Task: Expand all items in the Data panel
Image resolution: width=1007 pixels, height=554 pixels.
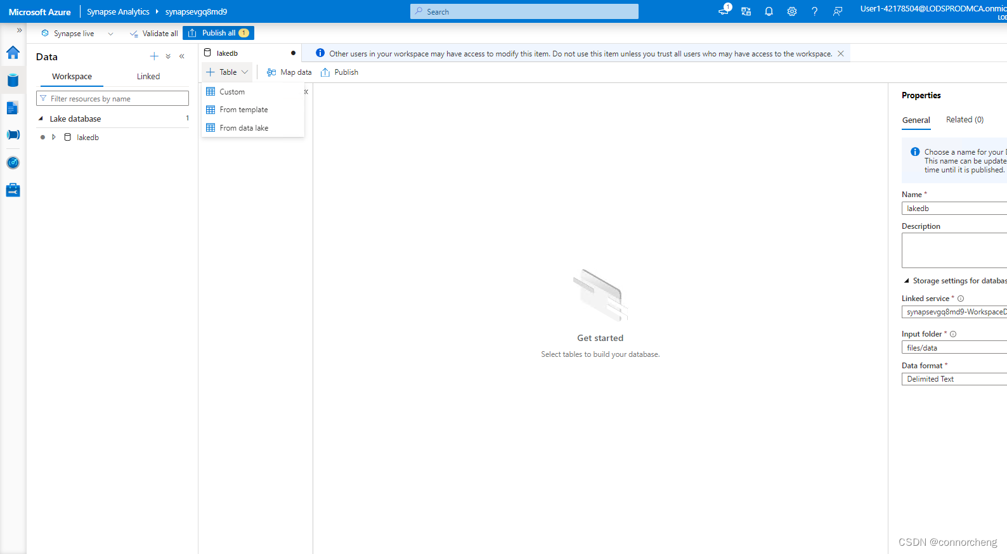Action: [x=168, y=56]
